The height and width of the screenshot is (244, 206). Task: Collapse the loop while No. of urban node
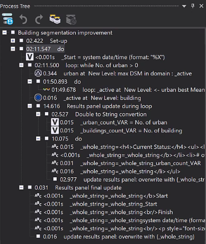tap(21, 65)
